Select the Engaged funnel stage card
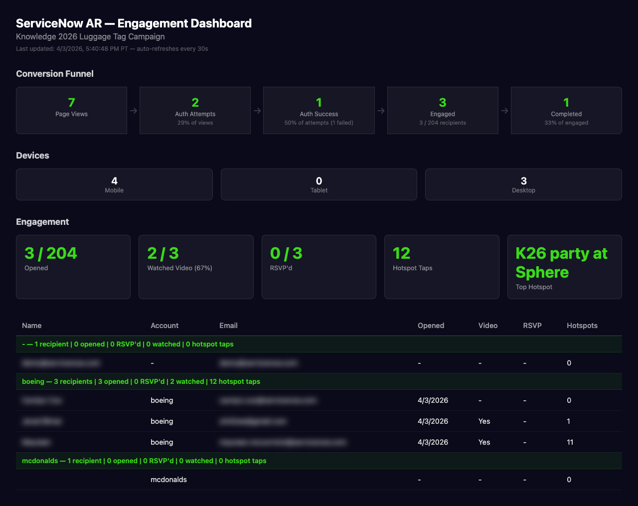The width and height of the screenshot is (638, 506). (442, 110)
